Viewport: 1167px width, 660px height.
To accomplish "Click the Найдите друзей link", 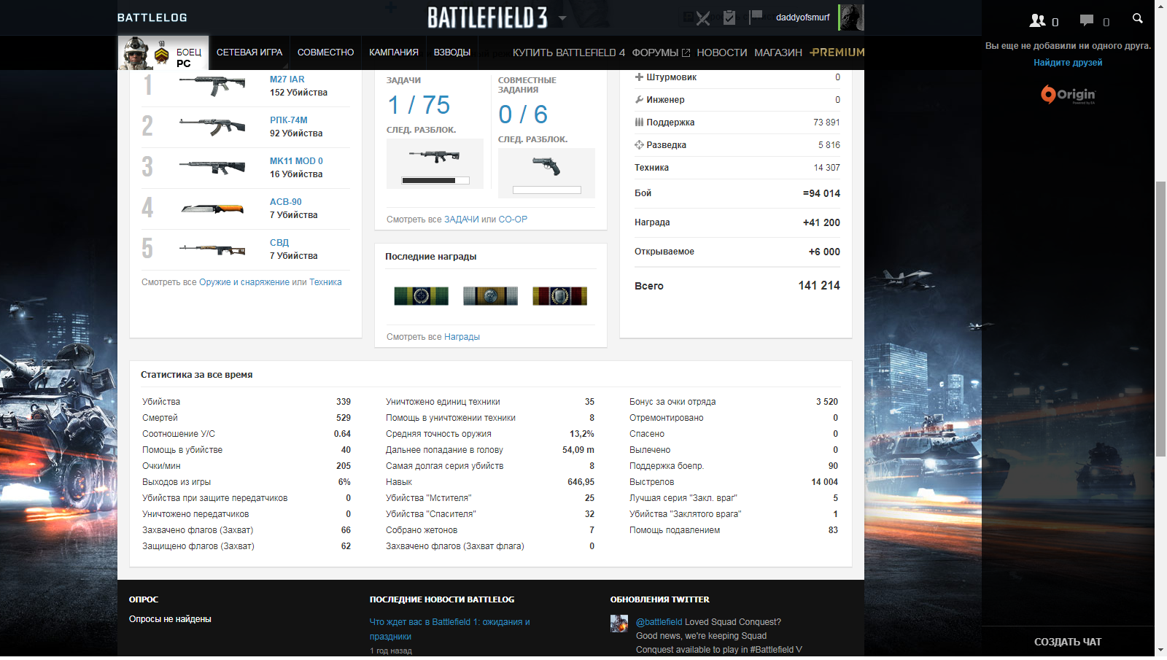I will tap(1068, 63).
